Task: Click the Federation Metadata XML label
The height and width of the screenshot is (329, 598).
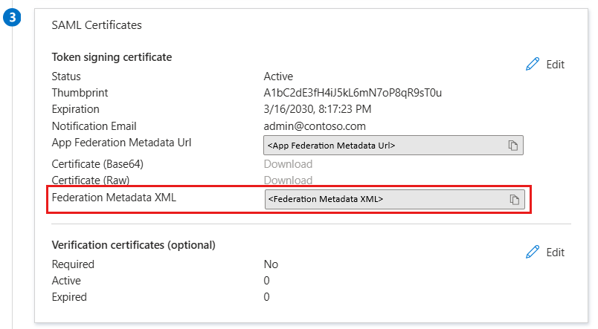Action: 114,198
